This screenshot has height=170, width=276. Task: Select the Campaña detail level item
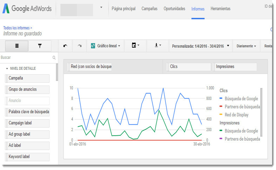27,78
